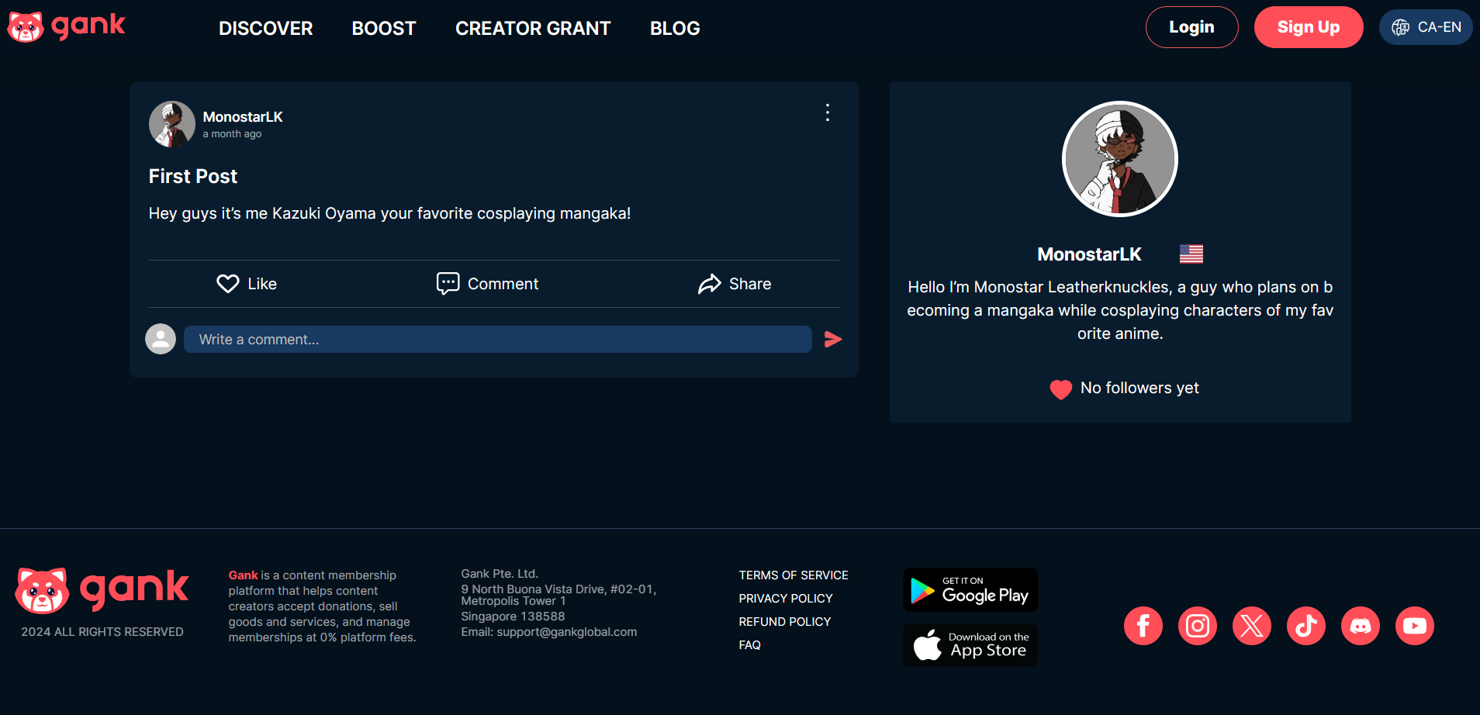1480x715 pixels.
Task: Open TERMS OF SERVICE link
Action: pos(794,575)
